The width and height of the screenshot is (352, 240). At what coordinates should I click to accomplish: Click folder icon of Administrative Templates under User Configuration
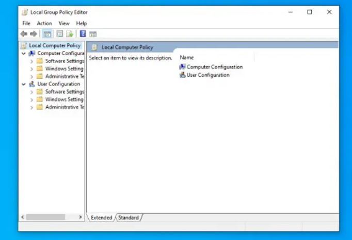tap(40, 107)
